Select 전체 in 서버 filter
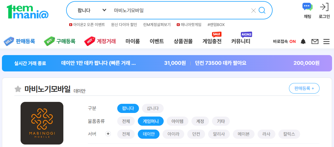334x147 pixels. point(126,134)
